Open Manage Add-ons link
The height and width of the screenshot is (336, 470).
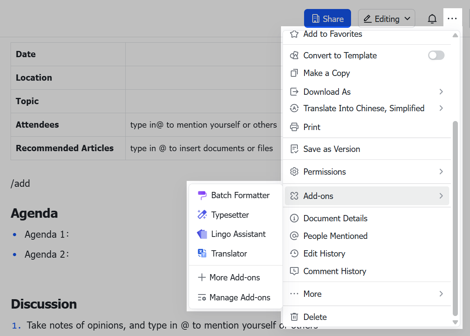[x=240, y=297]
